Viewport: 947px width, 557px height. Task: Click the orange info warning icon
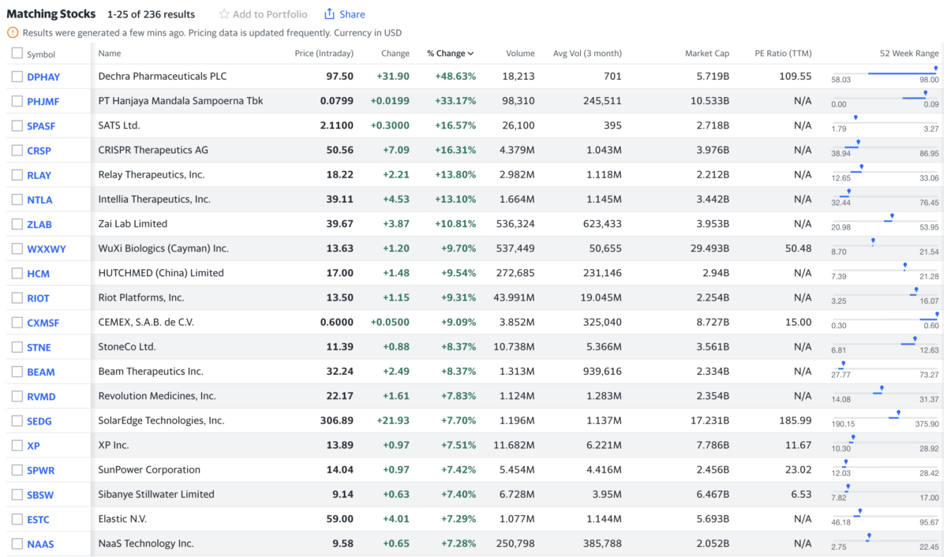point(13,32)
